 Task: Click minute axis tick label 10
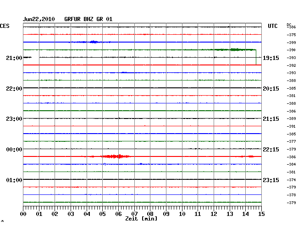(x=182, y=214)
